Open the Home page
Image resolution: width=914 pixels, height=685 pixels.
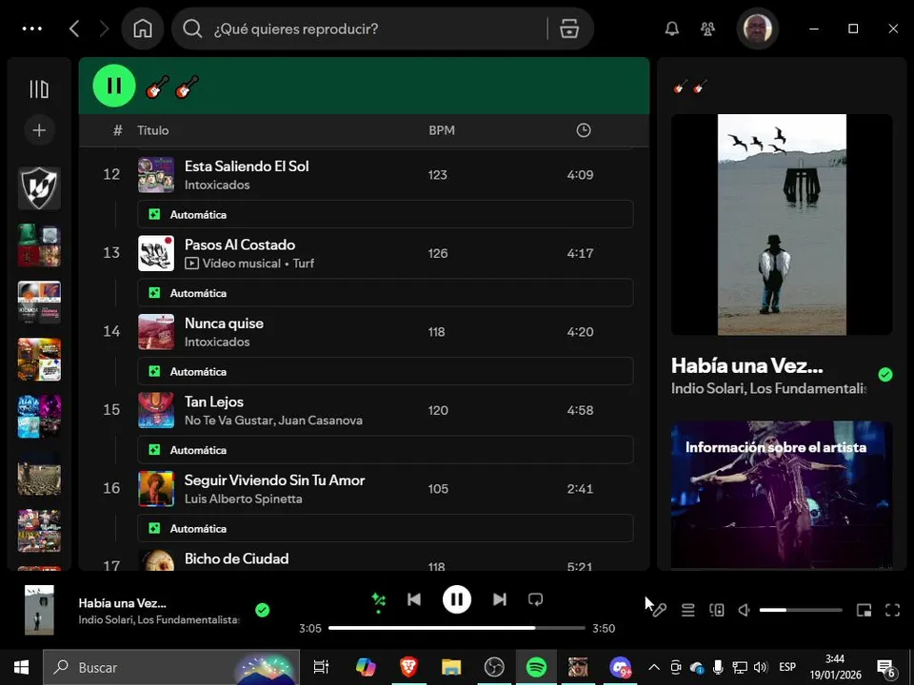click(143, 29)
